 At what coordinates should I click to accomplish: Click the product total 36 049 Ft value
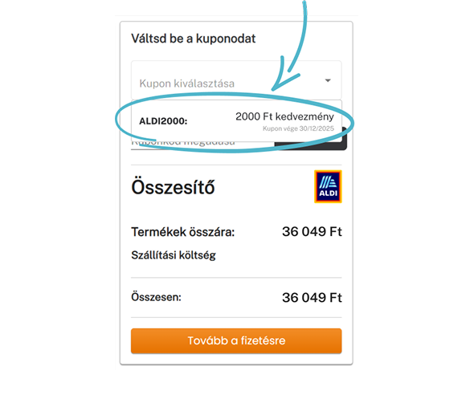point(312,232)
